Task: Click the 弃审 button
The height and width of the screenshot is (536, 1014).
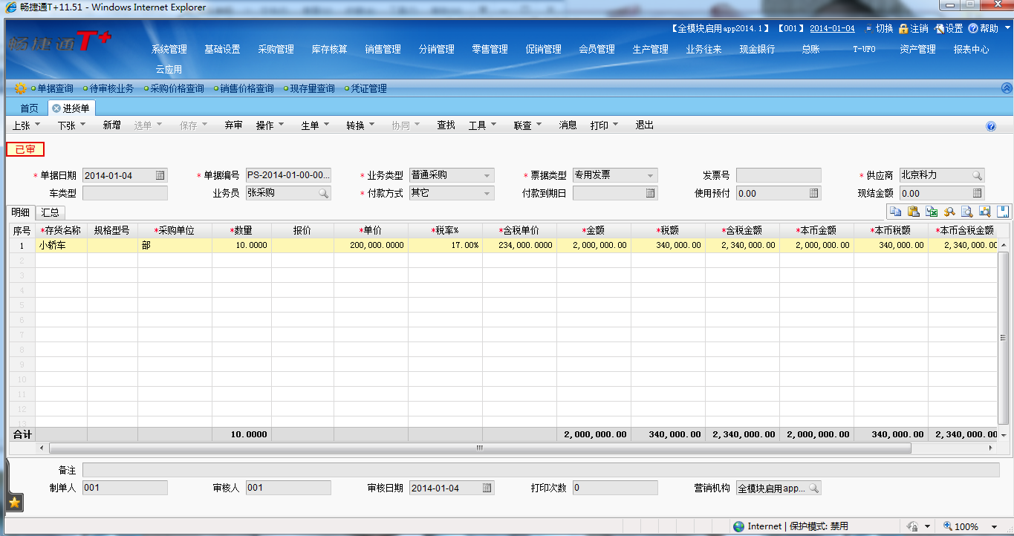Action: pyautogui.click(x=233, y=125)
